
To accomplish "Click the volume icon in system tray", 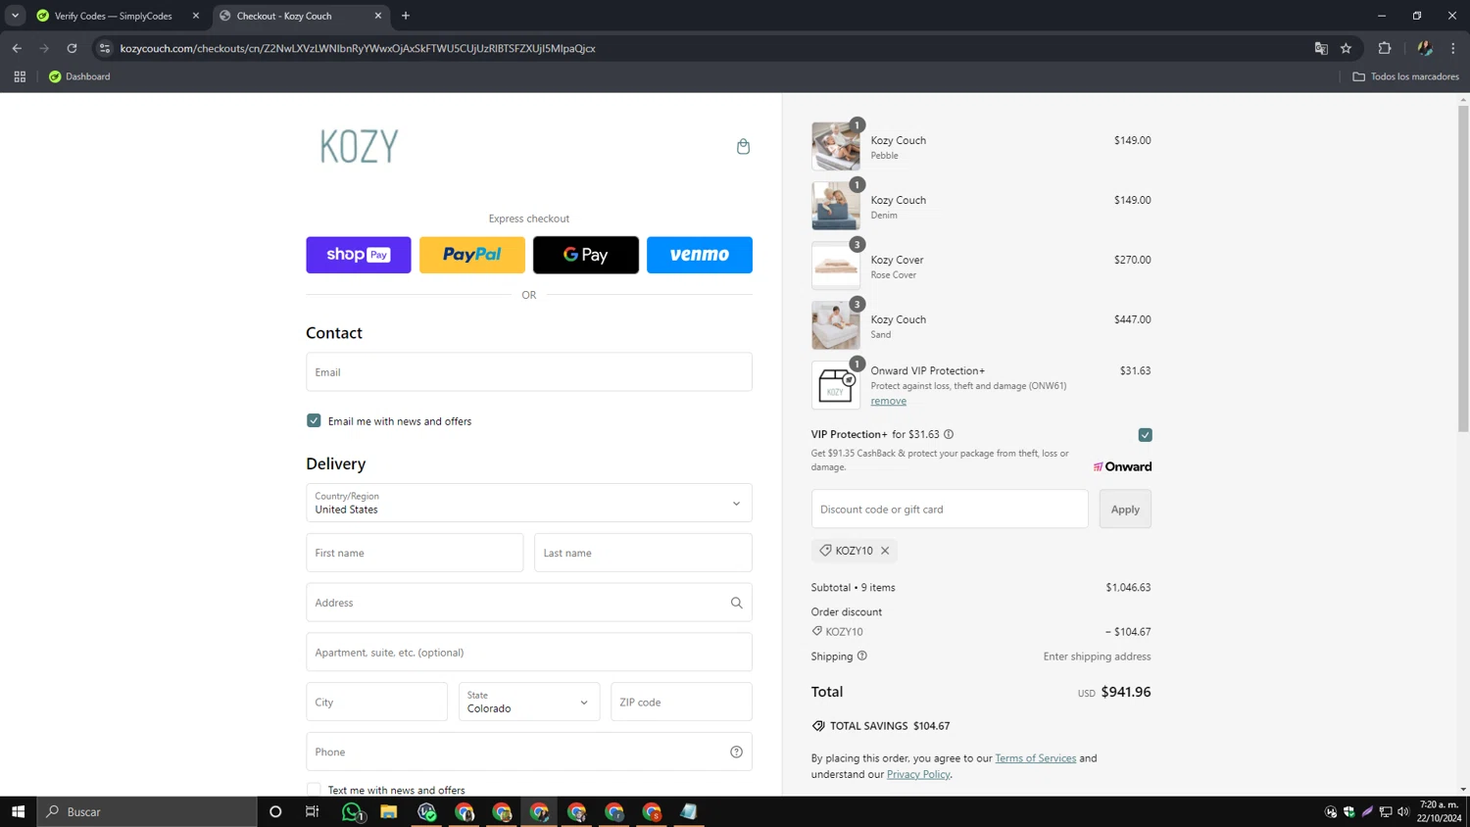I will point(1403,811).
